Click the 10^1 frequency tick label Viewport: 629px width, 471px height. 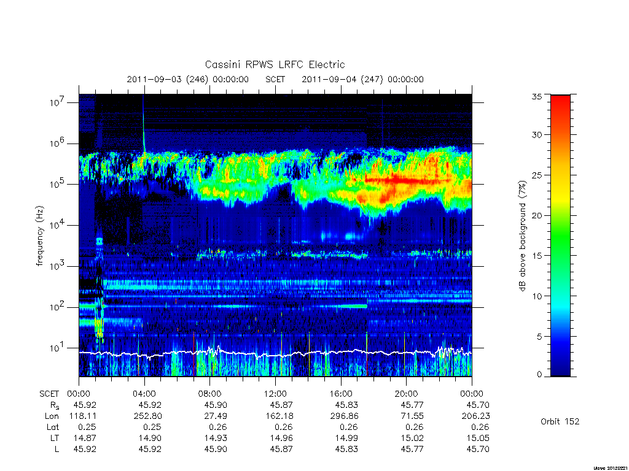coord(58,348)
